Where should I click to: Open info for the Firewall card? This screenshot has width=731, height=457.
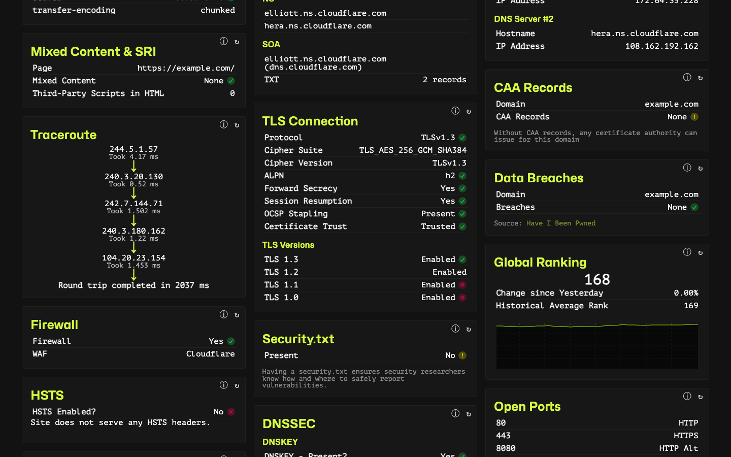coord(223,314)
